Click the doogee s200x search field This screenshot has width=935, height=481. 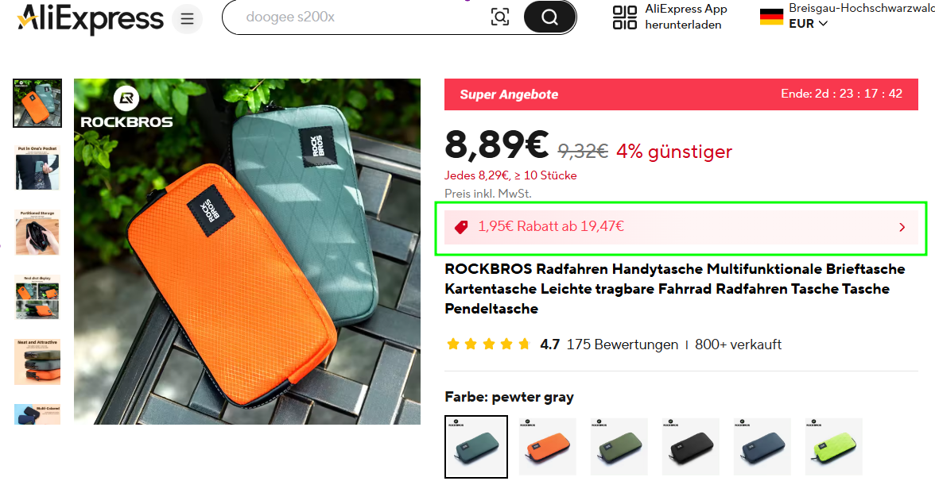tap(358, 17)
